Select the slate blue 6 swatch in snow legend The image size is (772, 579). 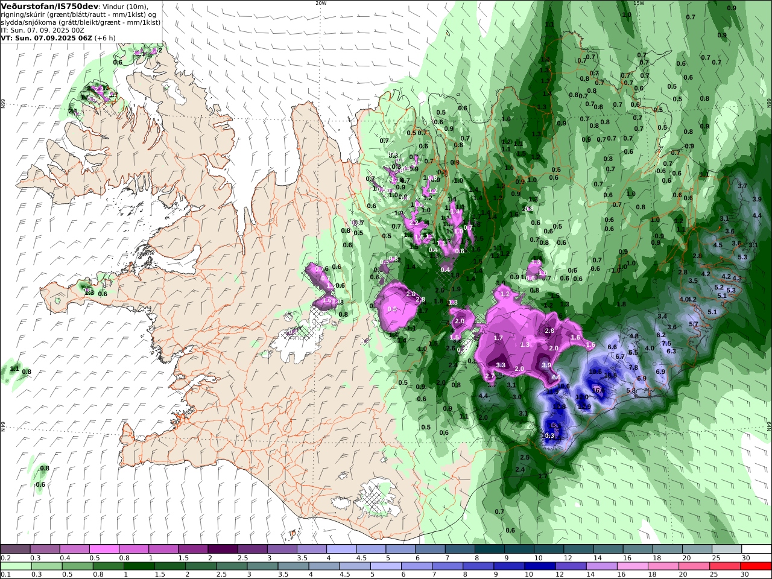(431, 549)
